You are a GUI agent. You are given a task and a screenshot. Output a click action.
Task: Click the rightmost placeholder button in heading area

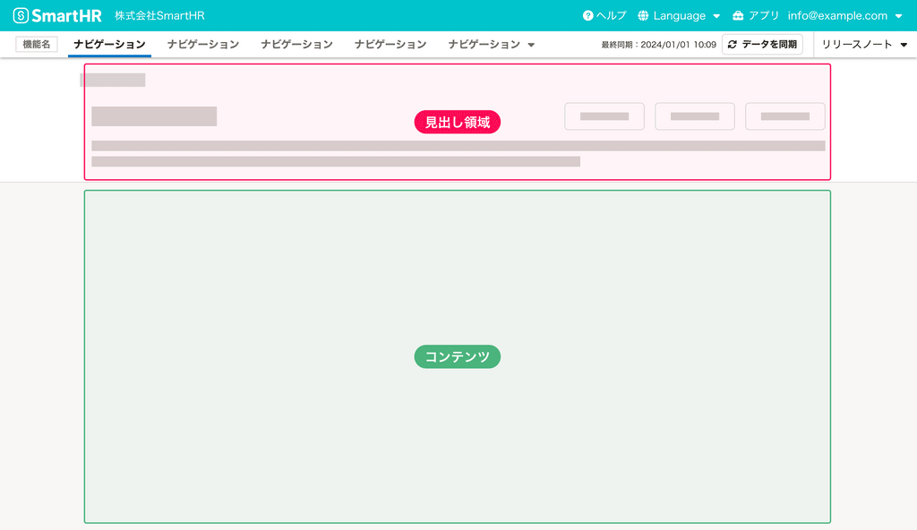[784, 115]
